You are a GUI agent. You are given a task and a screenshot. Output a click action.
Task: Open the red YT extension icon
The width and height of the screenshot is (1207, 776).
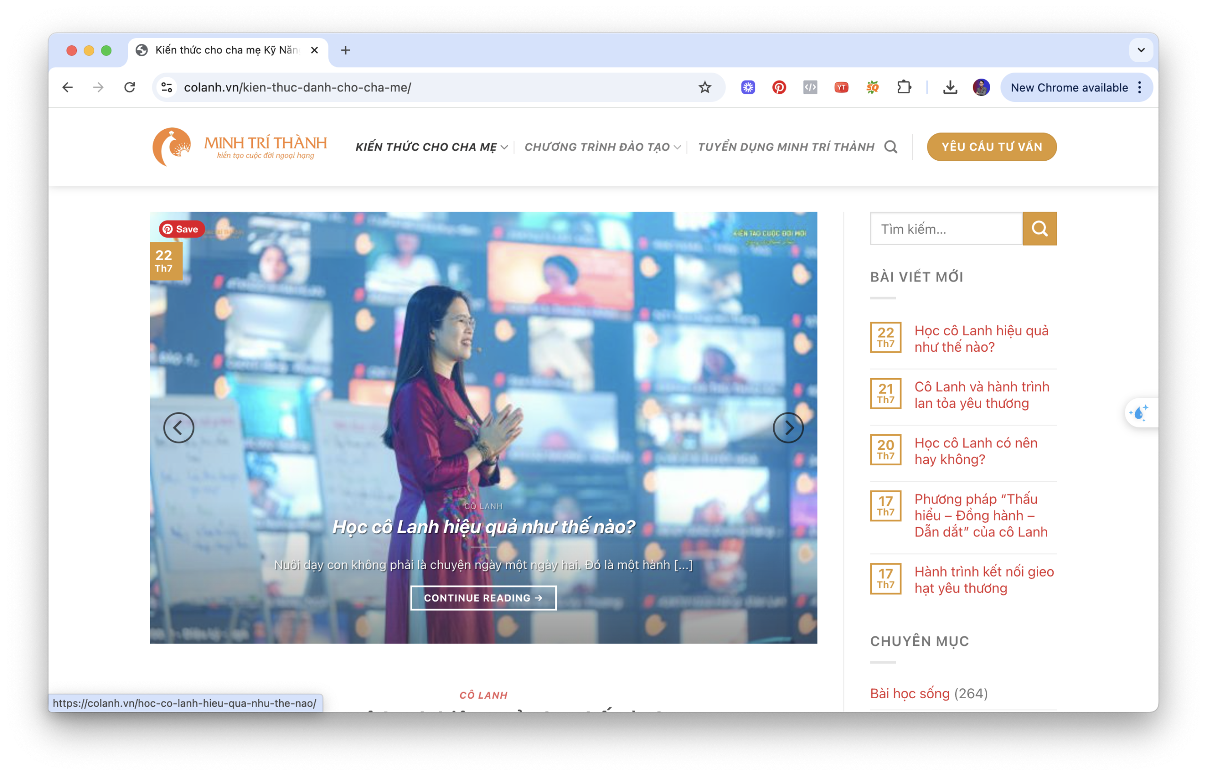[841, 87]
